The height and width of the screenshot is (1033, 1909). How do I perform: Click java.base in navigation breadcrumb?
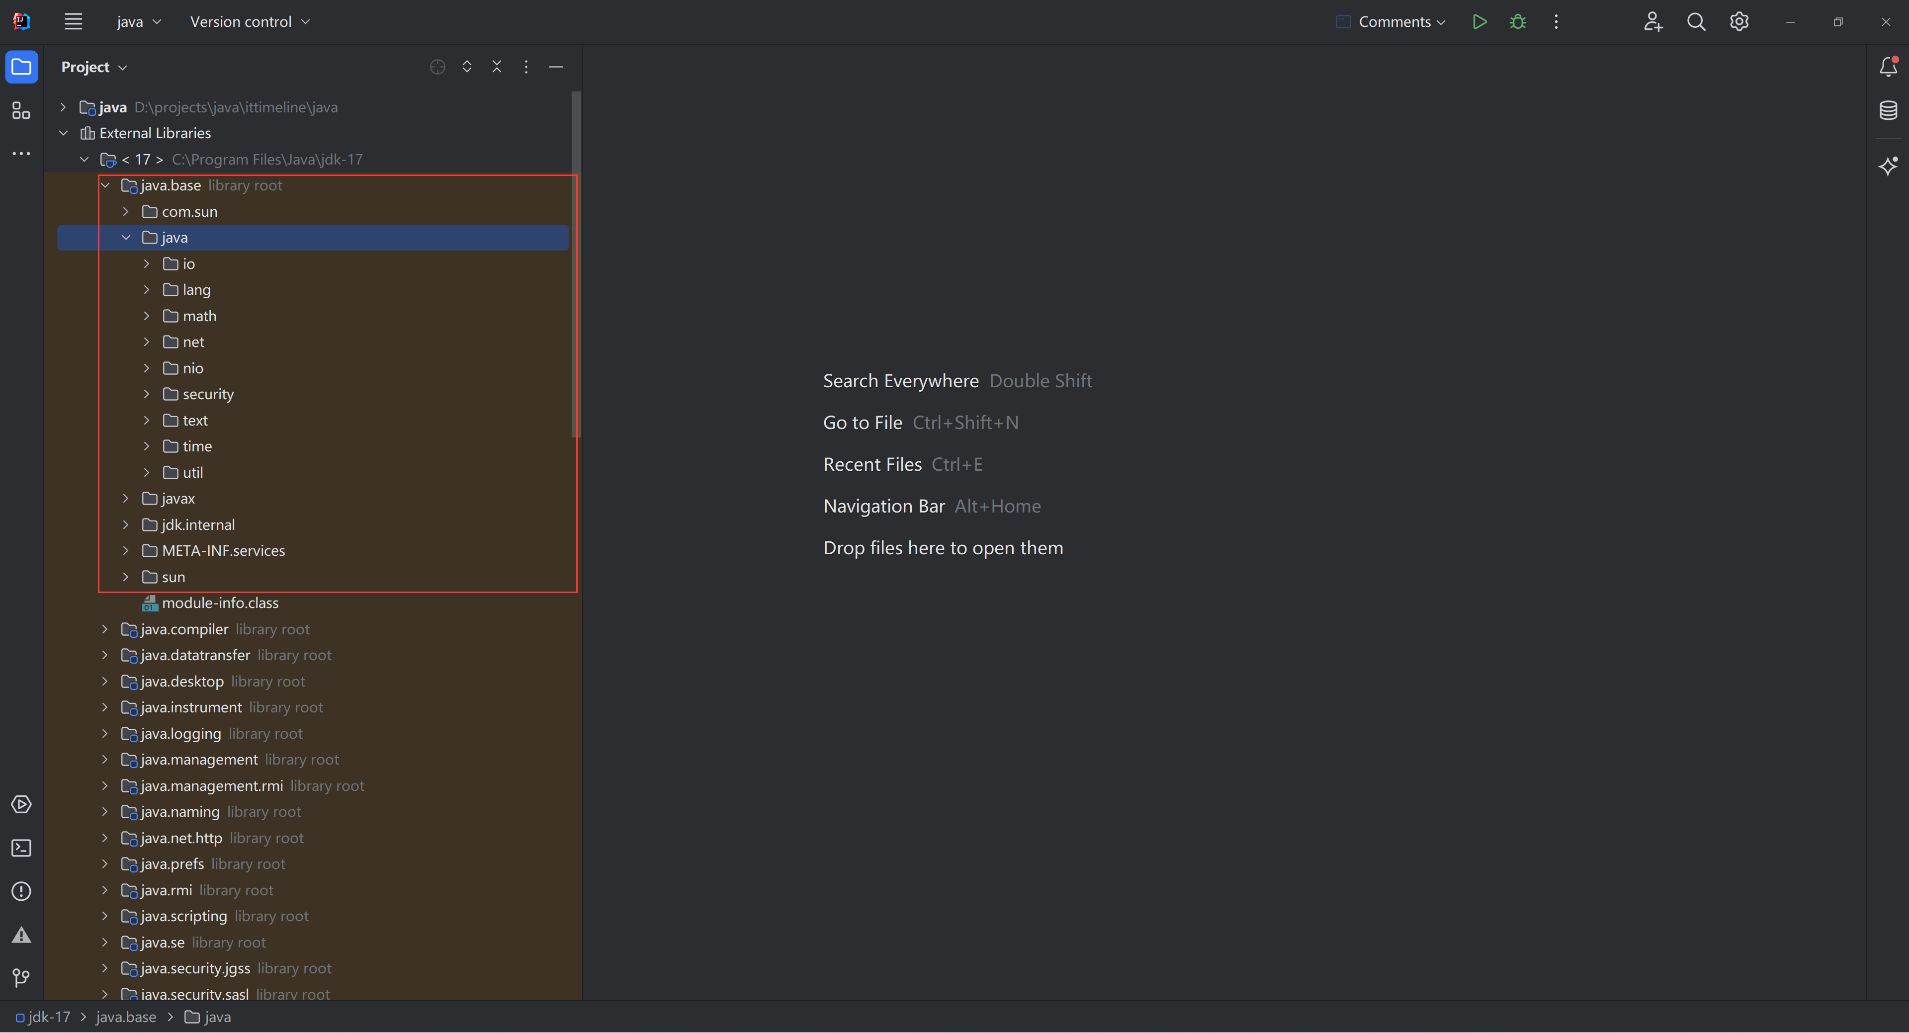pyautogui.click(x=126, y=1018)
